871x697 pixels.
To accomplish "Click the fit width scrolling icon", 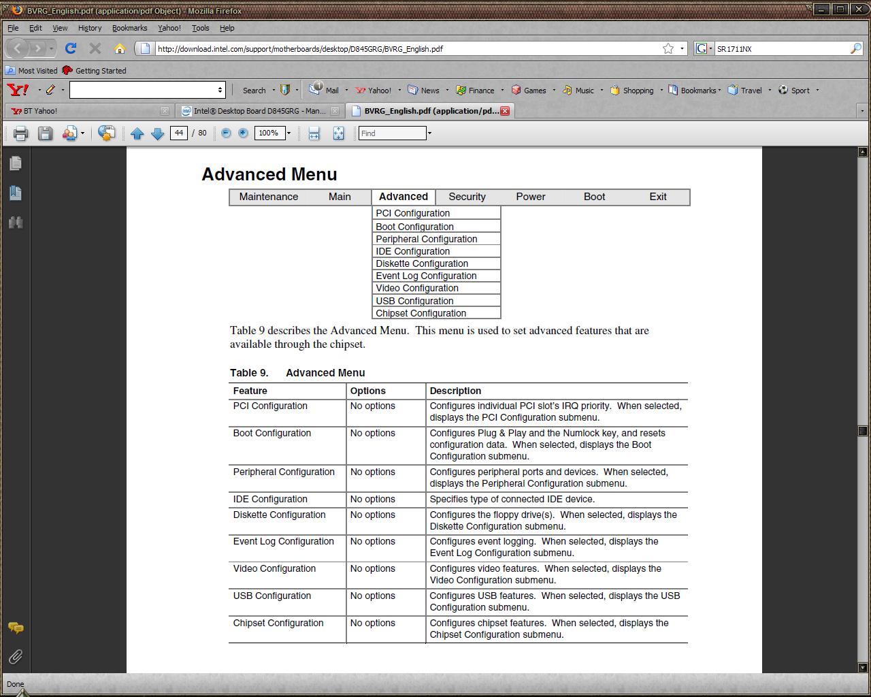I will tap(314, 133).
